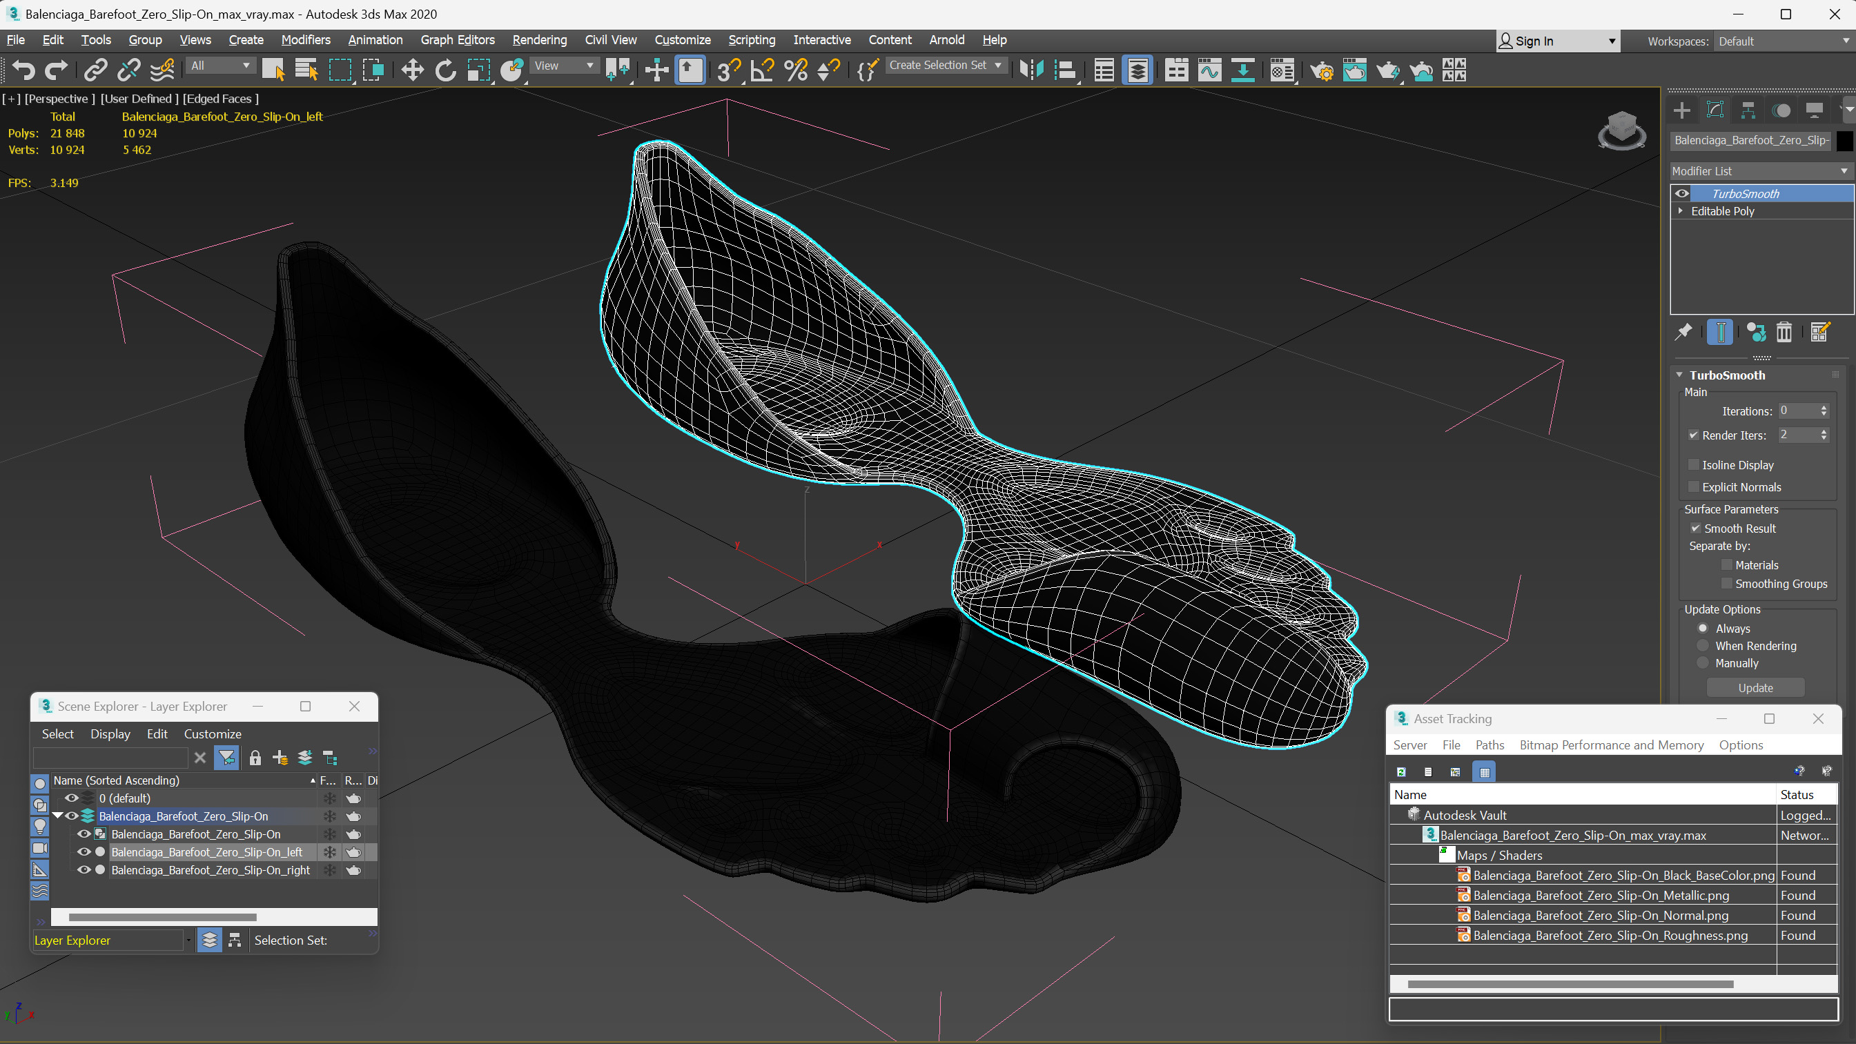The height and width of the screenshot is (1044, 1856).
Task: Click the Redo arrow icon
Action: 56,70
